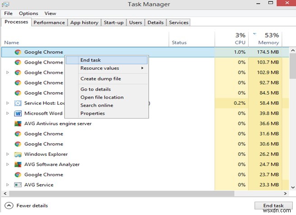Screen dimensions: 296x215
Task: Switch to the Performance tab
Action: (x=49, y=22)
